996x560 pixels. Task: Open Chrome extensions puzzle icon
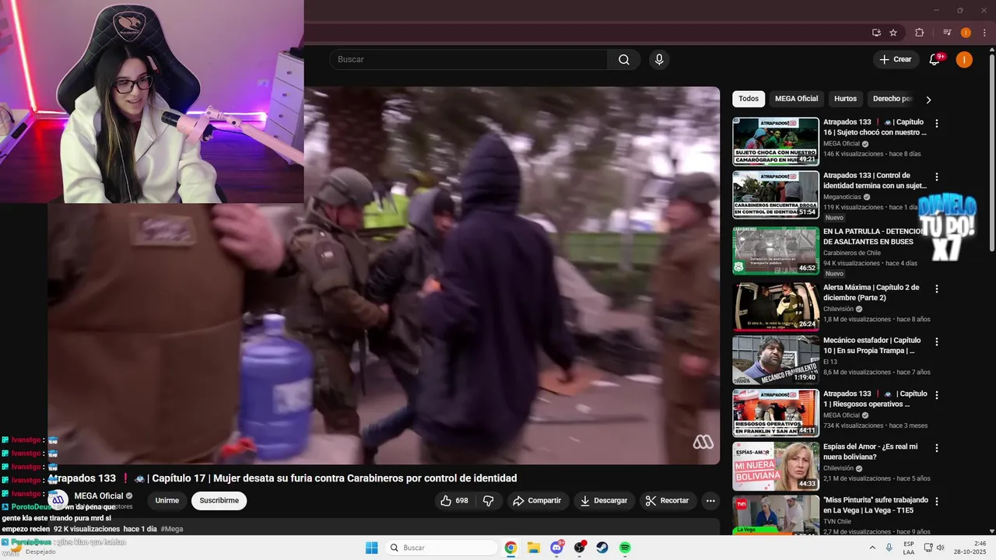(x=919, y=33)
